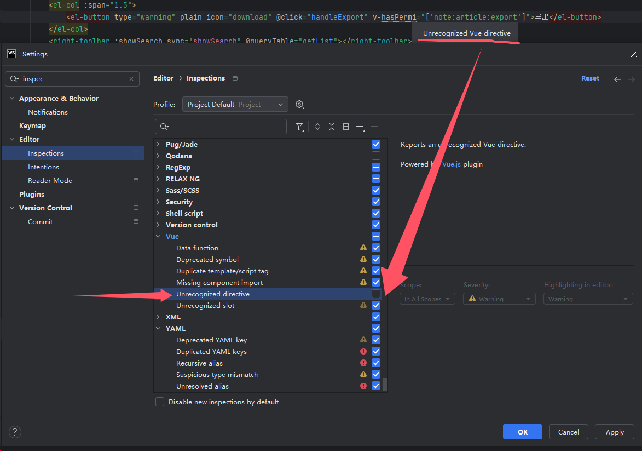Check Disable new inspections by default
This screenshot has height=451, width=642.
point(159,402)
